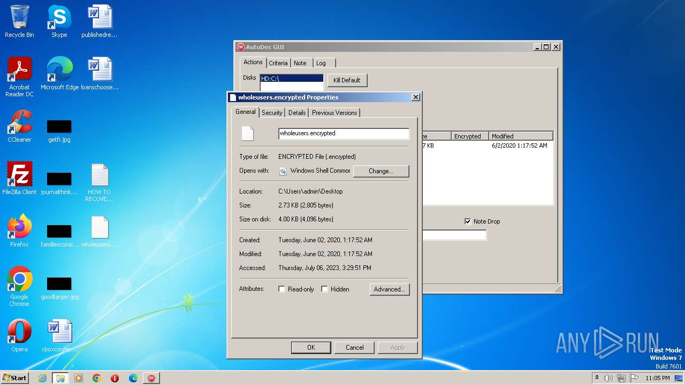Open Action Center flag tray icon

tap(634, 378)
